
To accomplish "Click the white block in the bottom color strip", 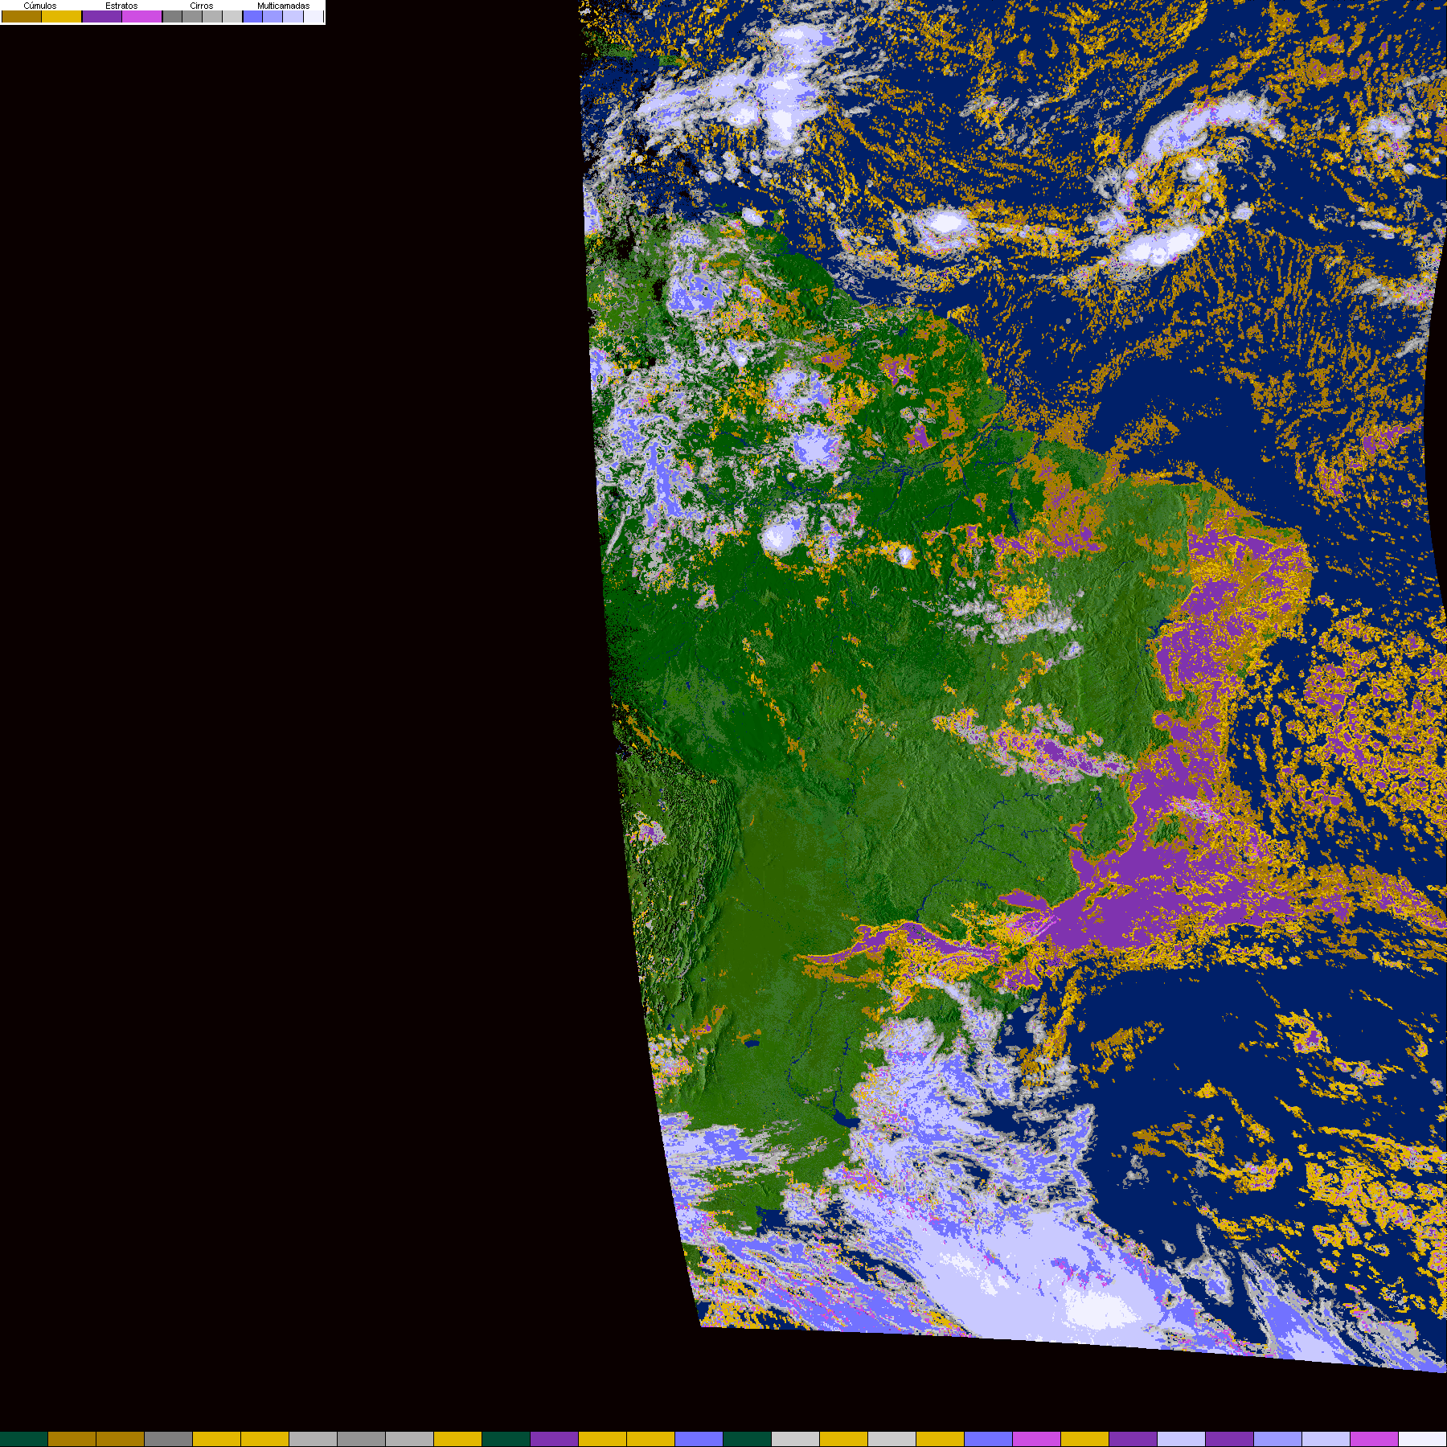I will coord(1423,1439).
